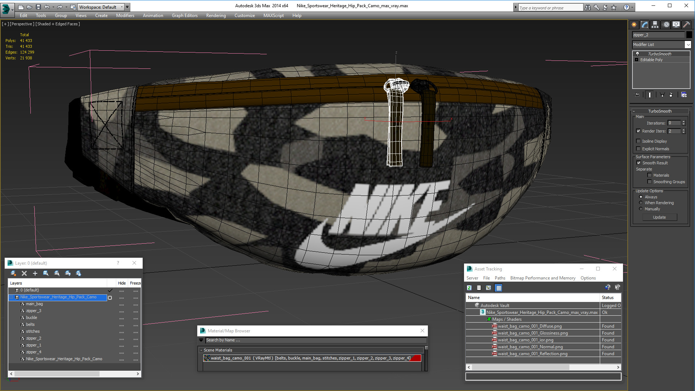Image resolution: width=695 pixels, height=391 pixels.
Task: Open the Create command panel tab
Action: [x=634, y=25]
